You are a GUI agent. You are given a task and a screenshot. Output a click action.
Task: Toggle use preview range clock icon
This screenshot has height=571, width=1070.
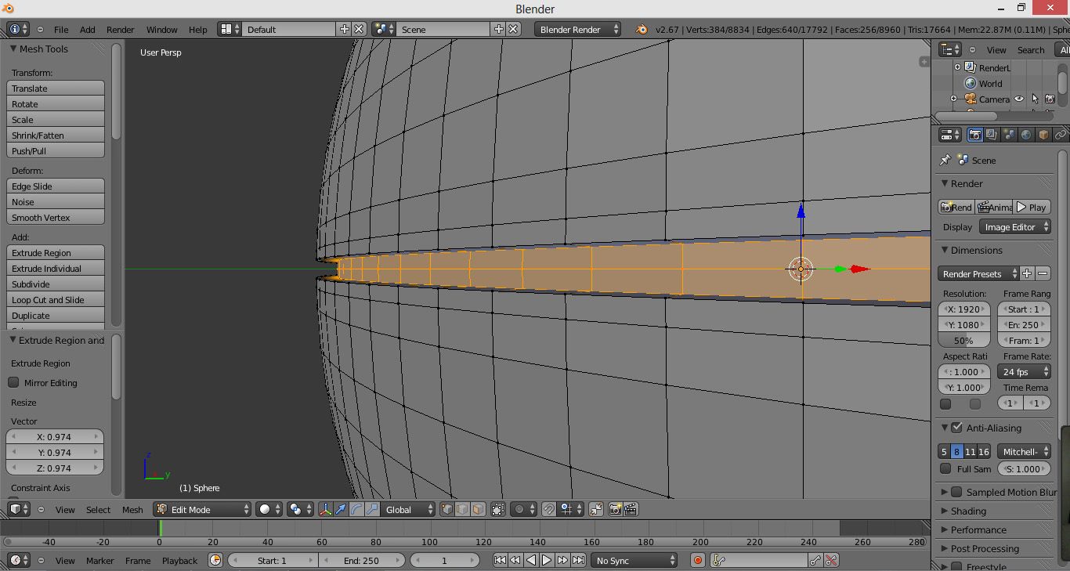(x=215, y=561)
